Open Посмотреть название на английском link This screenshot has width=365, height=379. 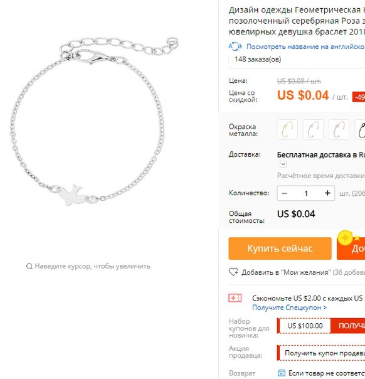point(305,46)
